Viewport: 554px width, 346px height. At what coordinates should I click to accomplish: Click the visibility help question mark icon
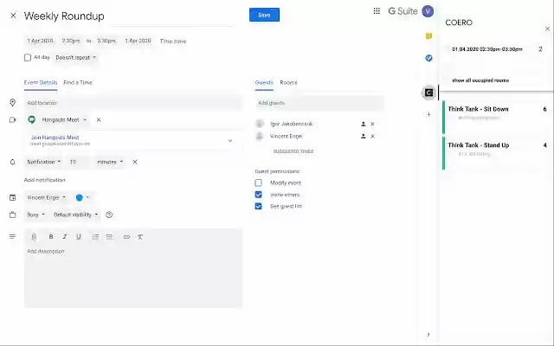click(x=109, y=215)
